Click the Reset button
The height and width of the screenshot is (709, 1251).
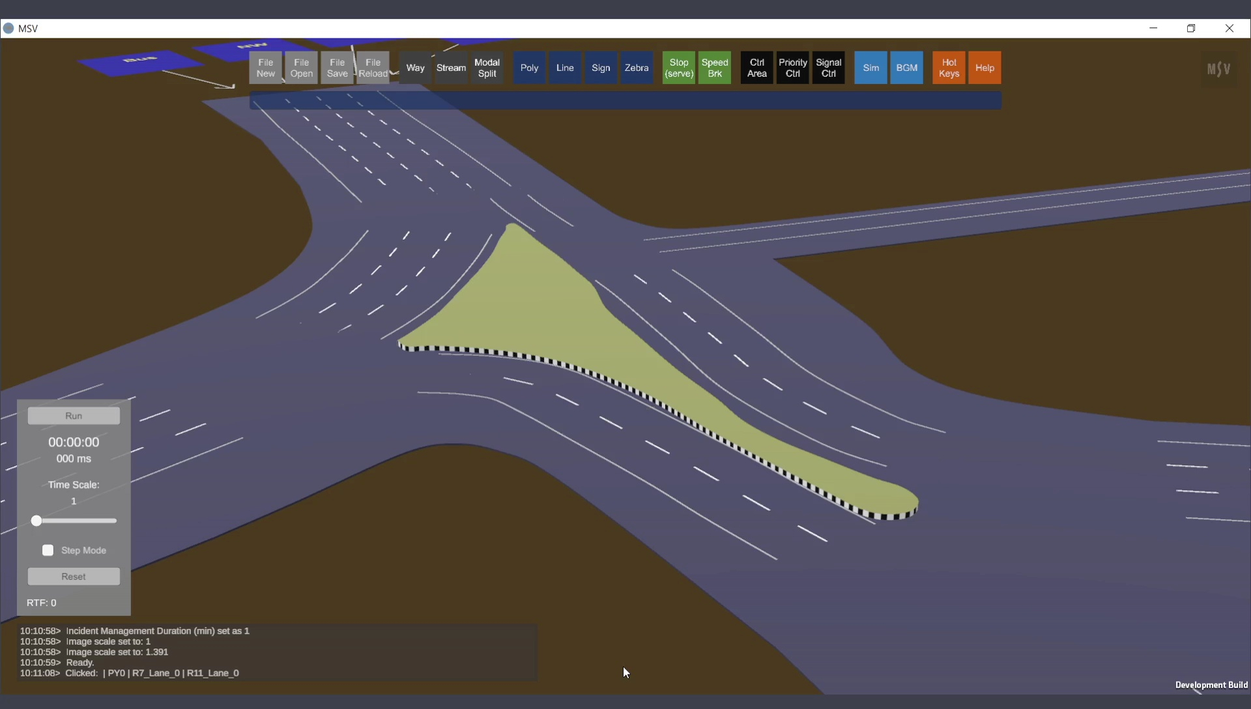click(x=74, y=577)
